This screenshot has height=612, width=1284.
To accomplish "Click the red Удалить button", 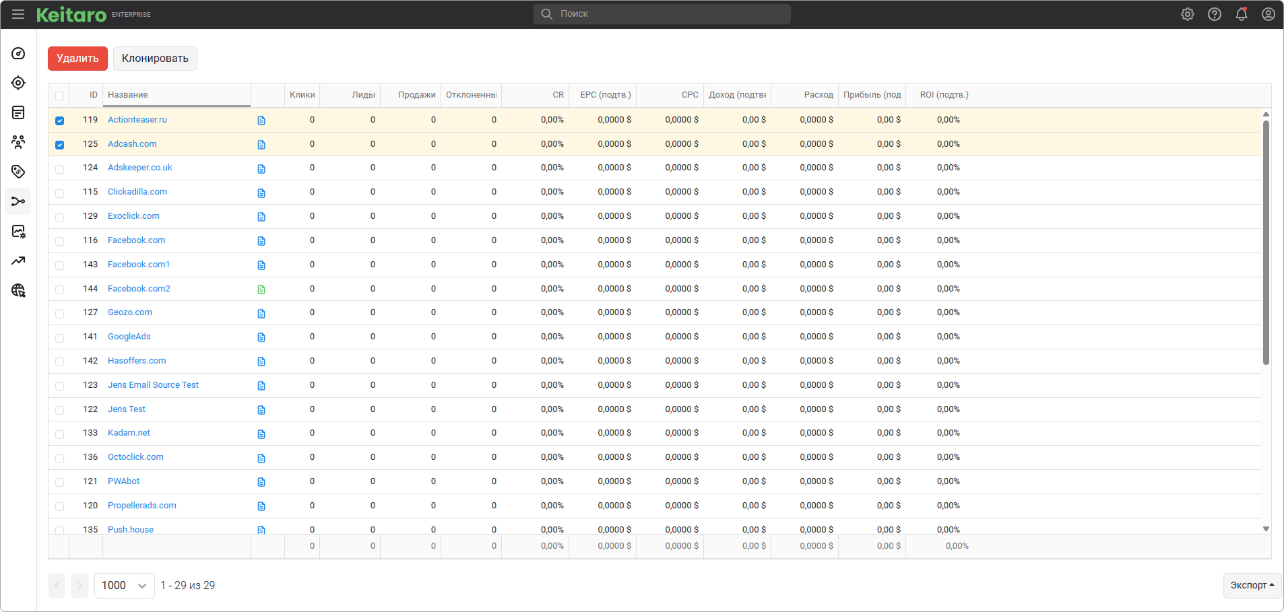I will (77, 59).
